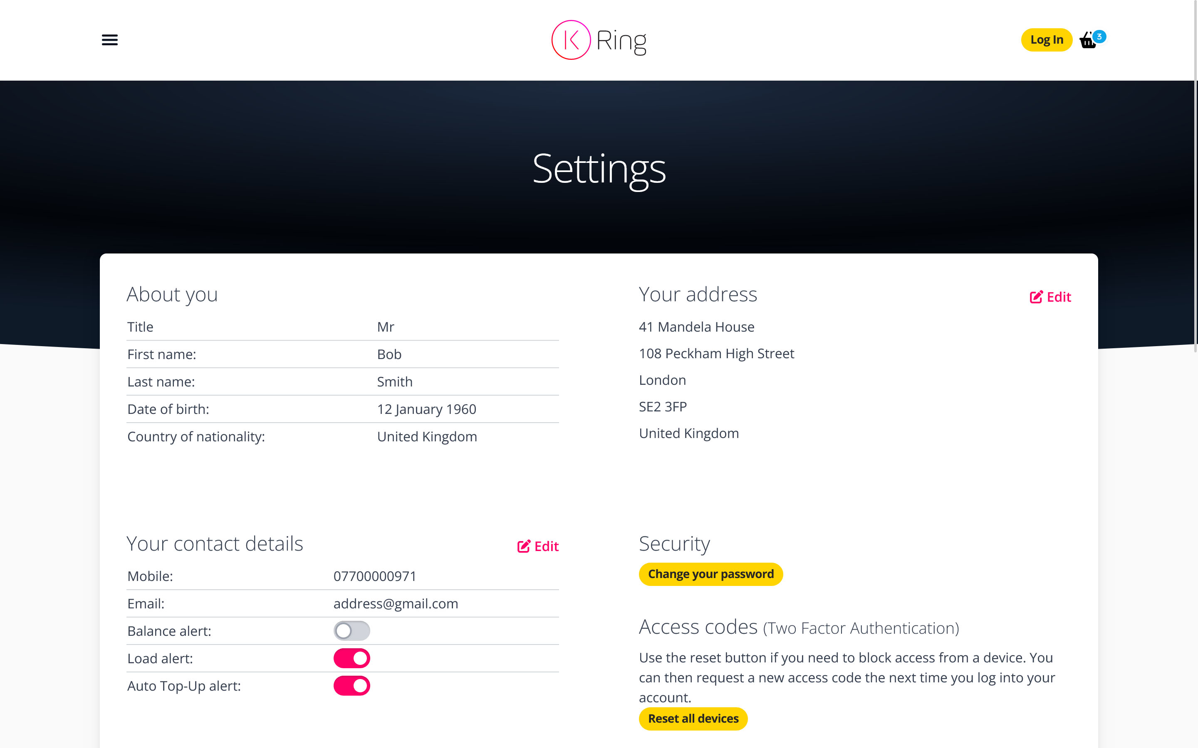
Task: Enable the Balance alert toggle
Action: click(x=351, y=631)
